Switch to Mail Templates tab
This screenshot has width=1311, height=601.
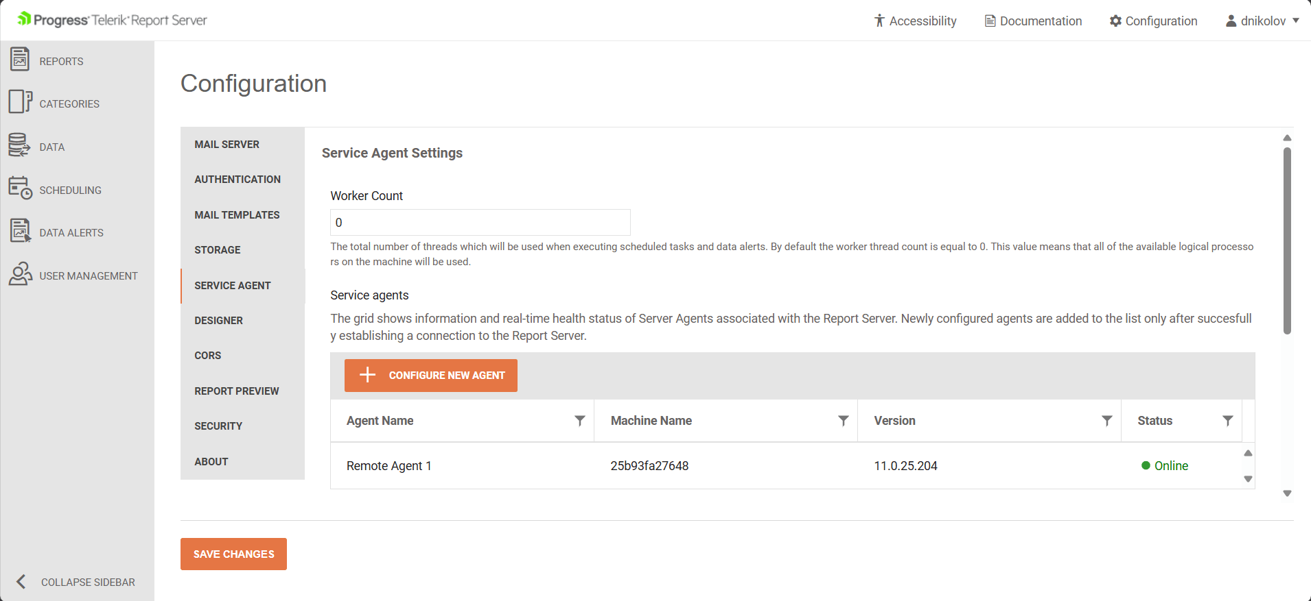[x=242, y=214]
